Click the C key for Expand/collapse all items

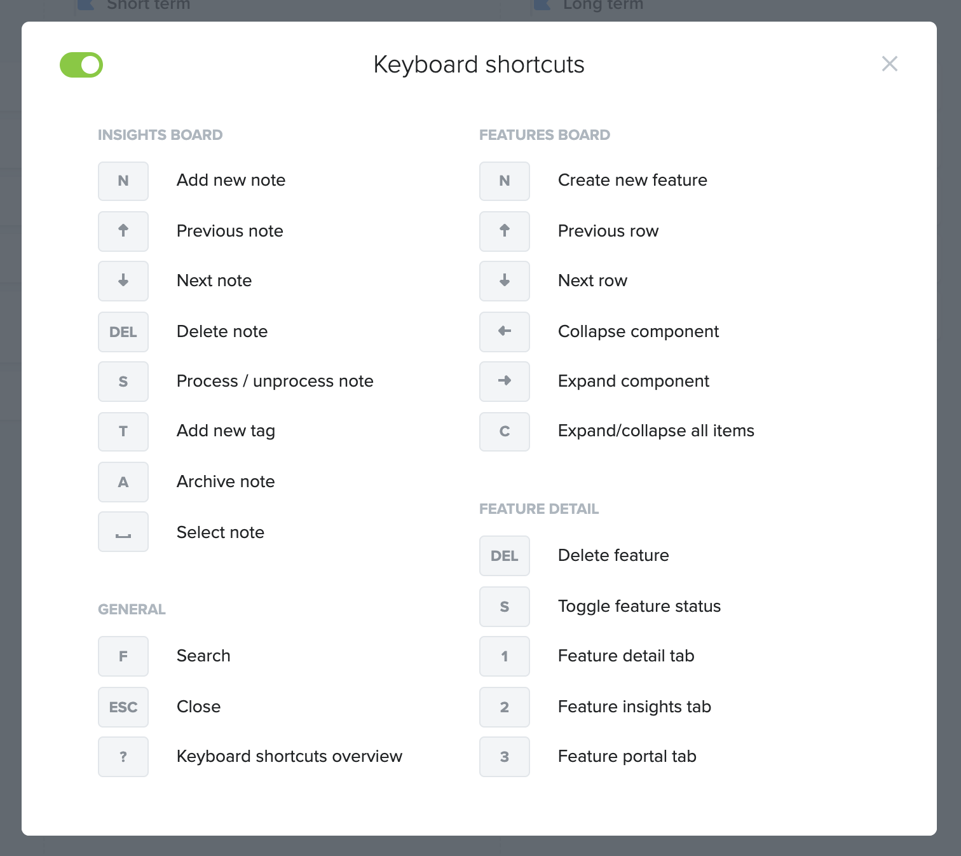[505, 432]
